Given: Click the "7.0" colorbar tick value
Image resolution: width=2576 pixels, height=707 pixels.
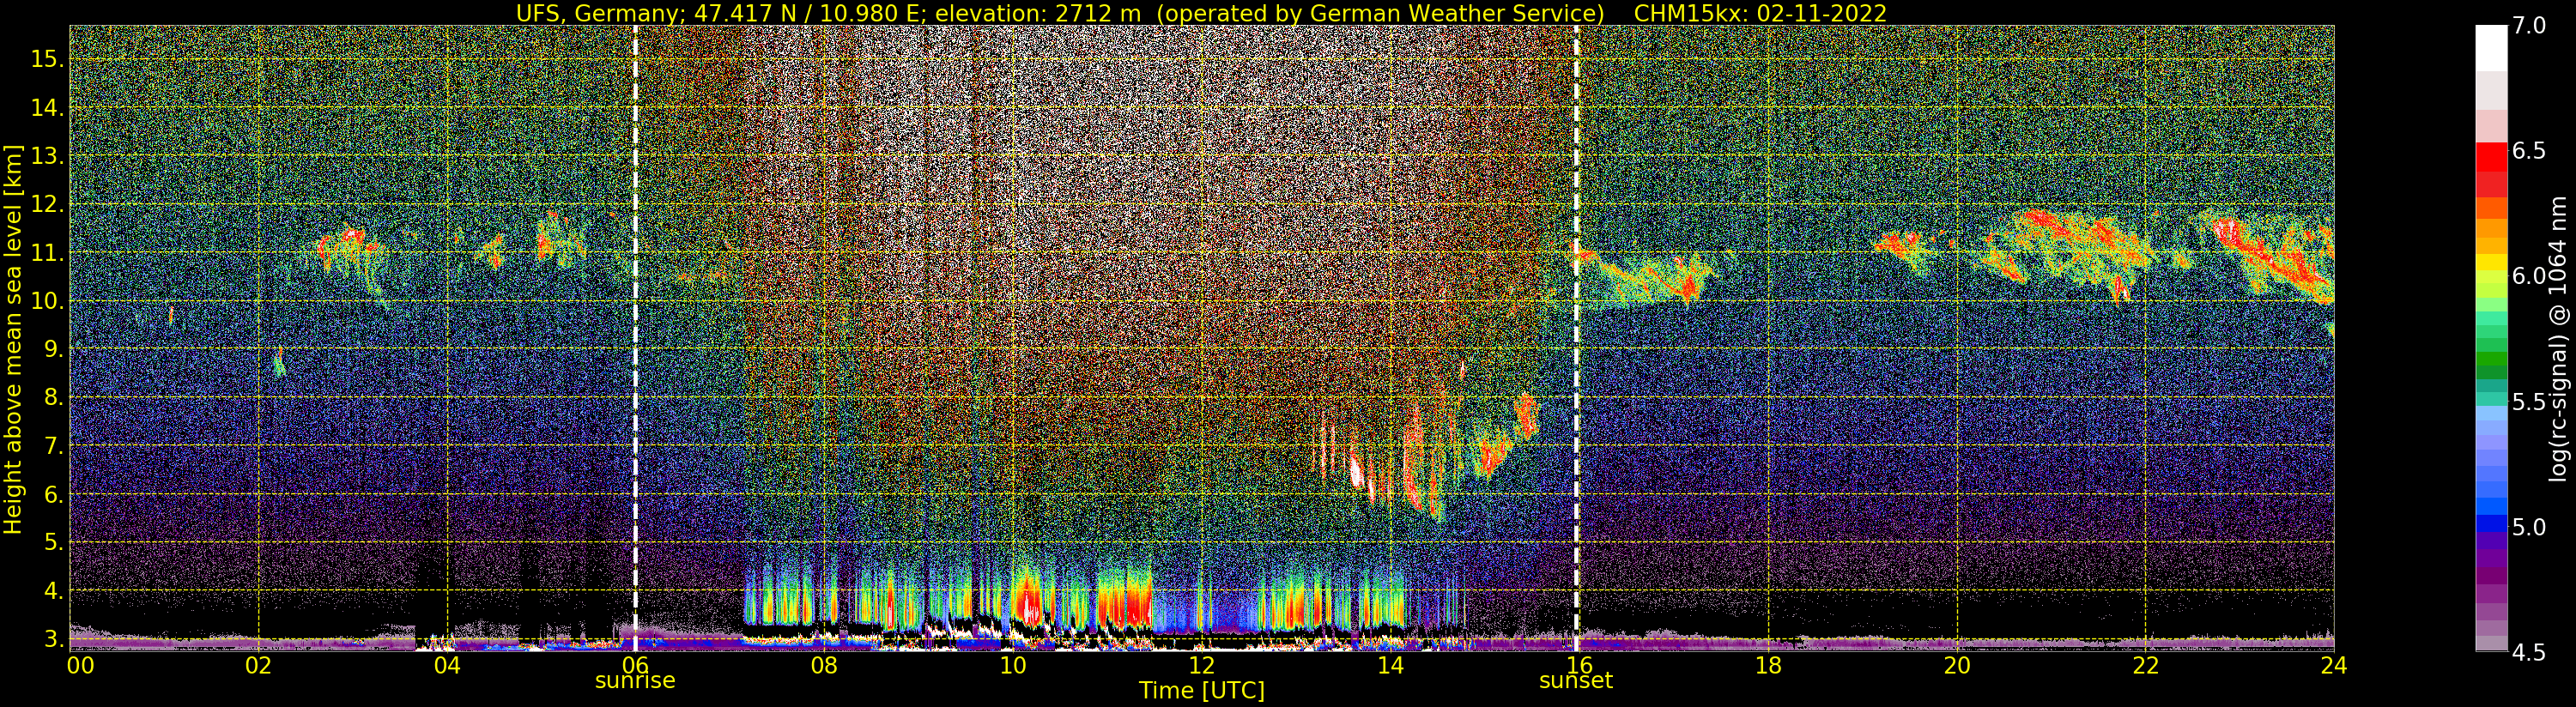Looking at the screenshot, I should tap(2530, 26).
